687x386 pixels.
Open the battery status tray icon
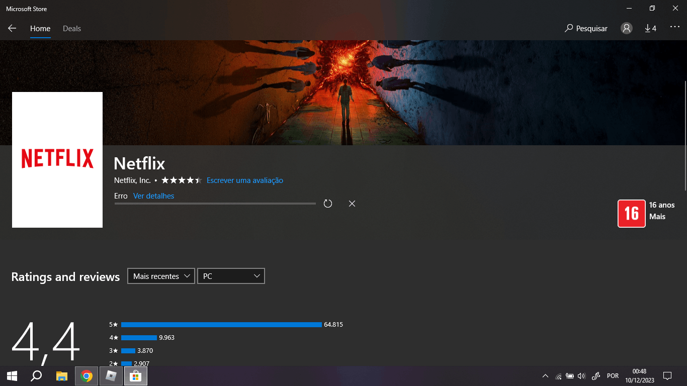tap(570, 376)
